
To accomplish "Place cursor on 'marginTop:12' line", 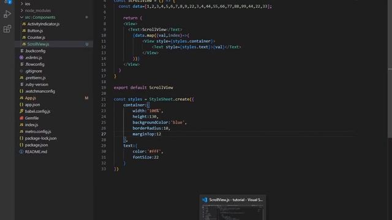I will (x=147, y=134).
